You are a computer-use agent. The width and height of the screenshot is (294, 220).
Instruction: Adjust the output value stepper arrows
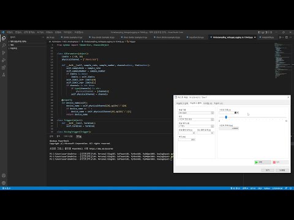coord(238,112)
